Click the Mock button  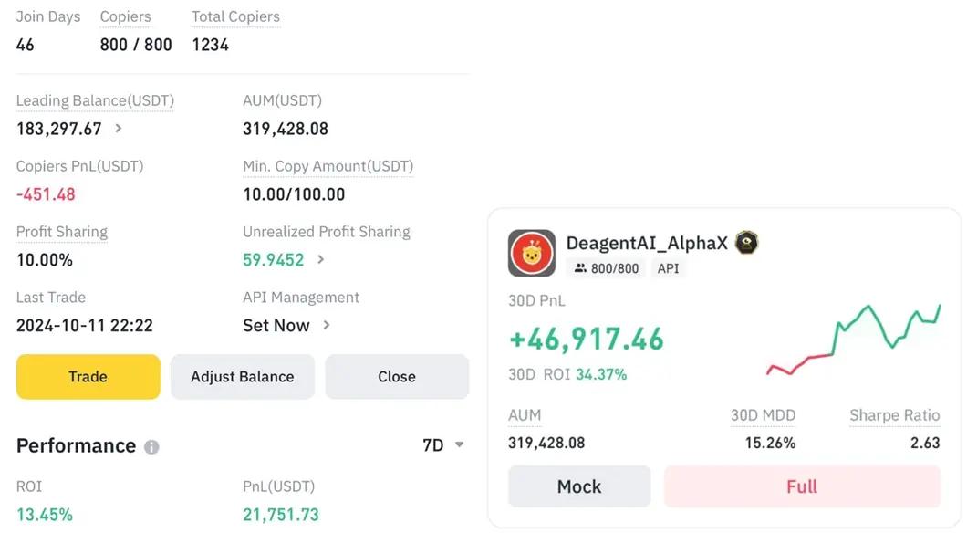point(579,486)
